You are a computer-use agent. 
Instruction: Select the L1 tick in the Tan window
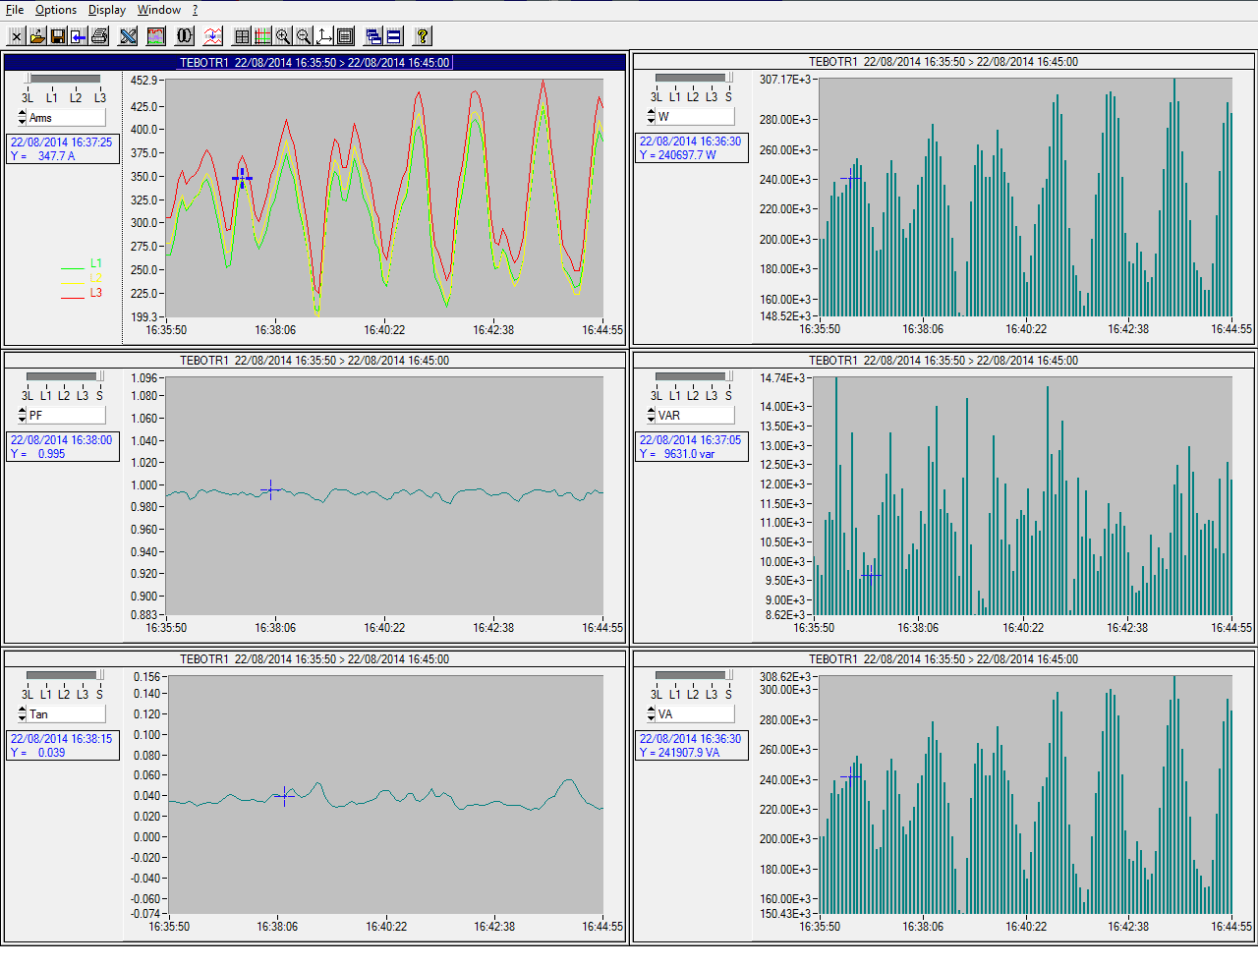(x=46, y=695)
